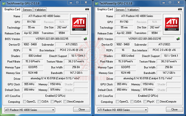Image resolution: width=186 pixels, height=116 pixels.
Task: Open GPU selector dropdown in right window
Action: 122,110
